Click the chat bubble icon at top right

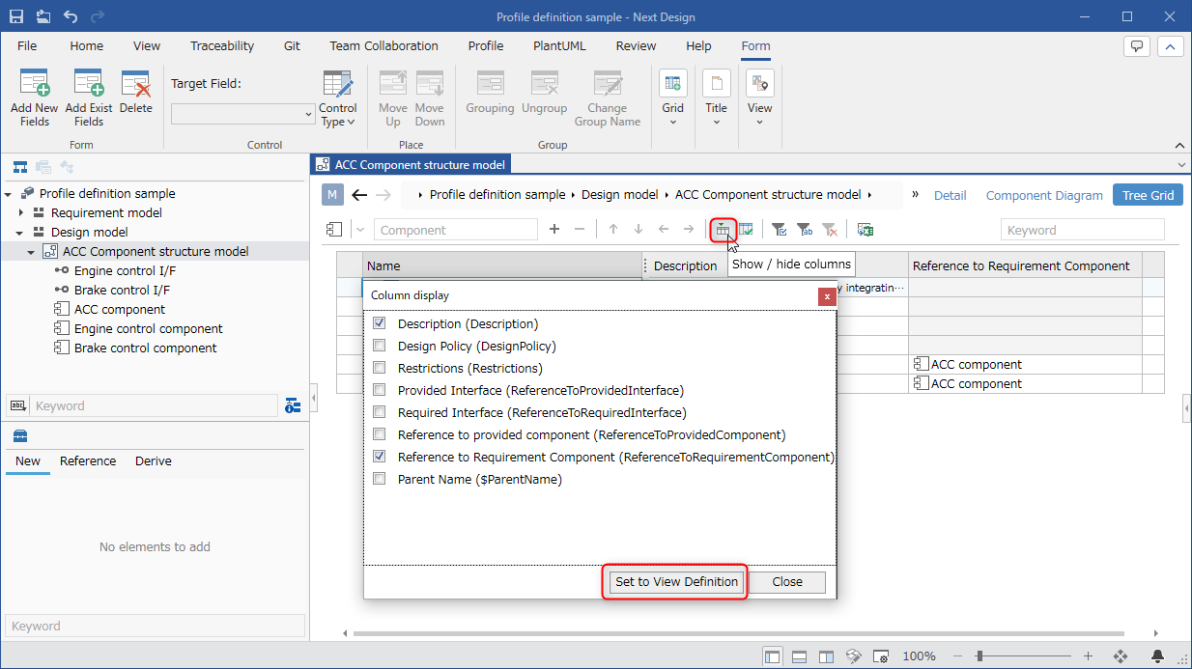[1137, 46]
